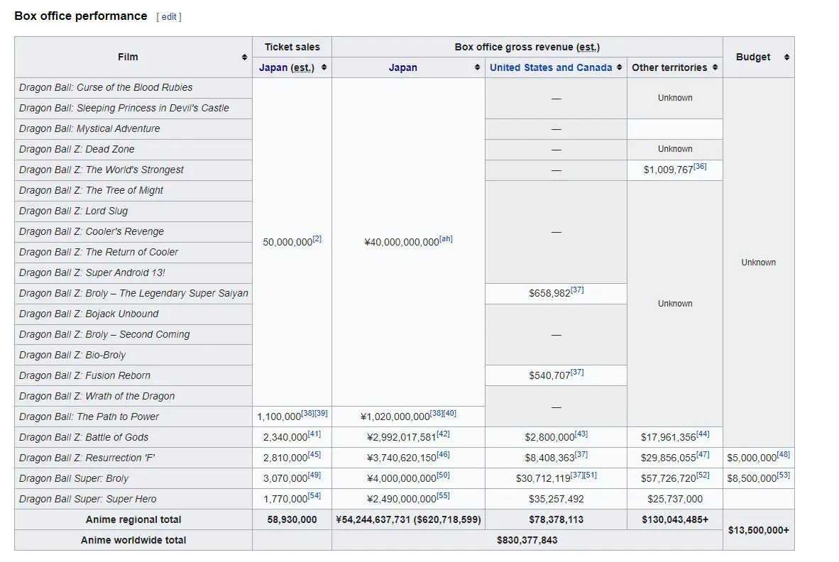Screen dimensions: 839x562
Task: Select Dragon Ball Z: Battle of Gods row
Action: coord(133,437)
